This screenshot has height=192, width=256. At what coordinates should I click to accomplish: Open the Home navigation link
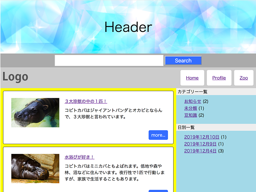pyautogui.click(x=192, y=78)
